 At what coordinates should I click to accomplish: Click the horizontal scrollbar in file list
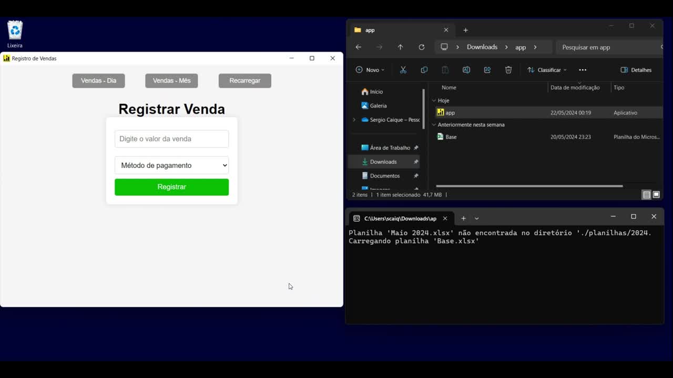point(529,186)
